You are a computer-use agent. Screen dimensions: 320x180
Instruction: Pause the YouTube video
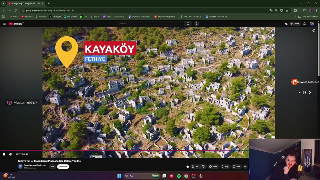pos(4,154)
